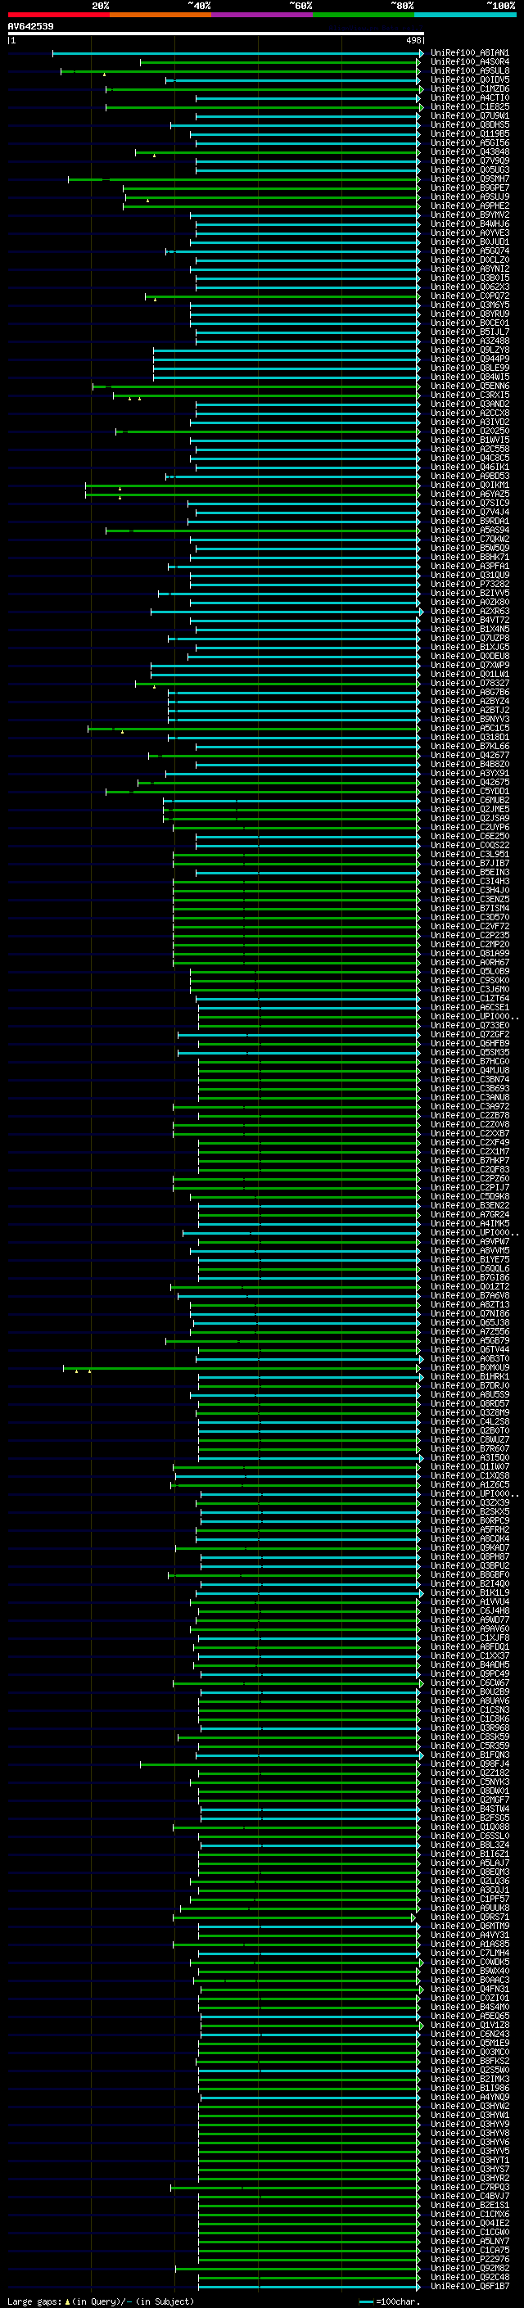
Task: Select hit label UniRef100_B7HKP7
Action: point(470,1160)
